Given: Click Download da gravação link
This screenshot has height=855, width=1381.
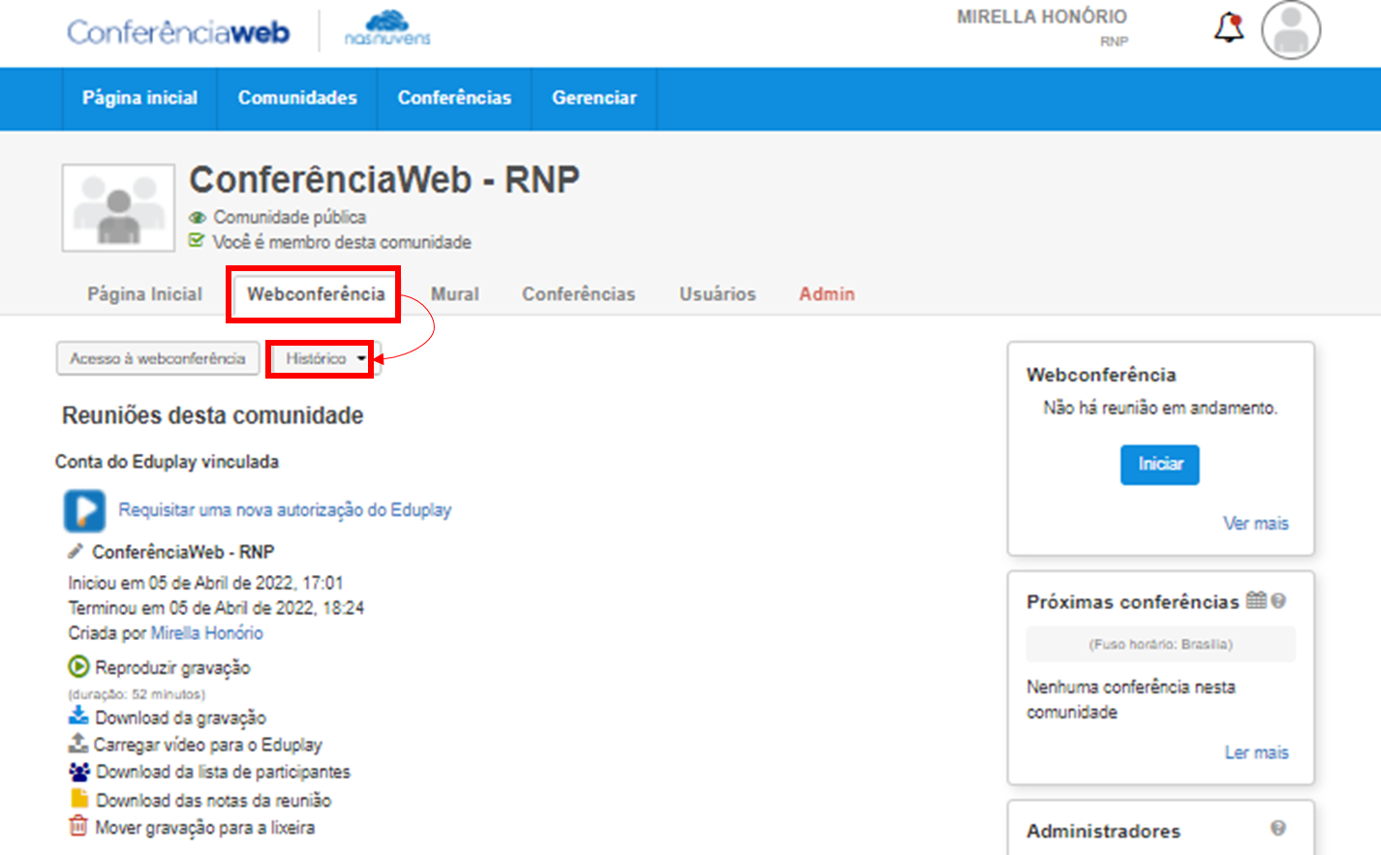Looking at the screenshot, I should point(181,718).
